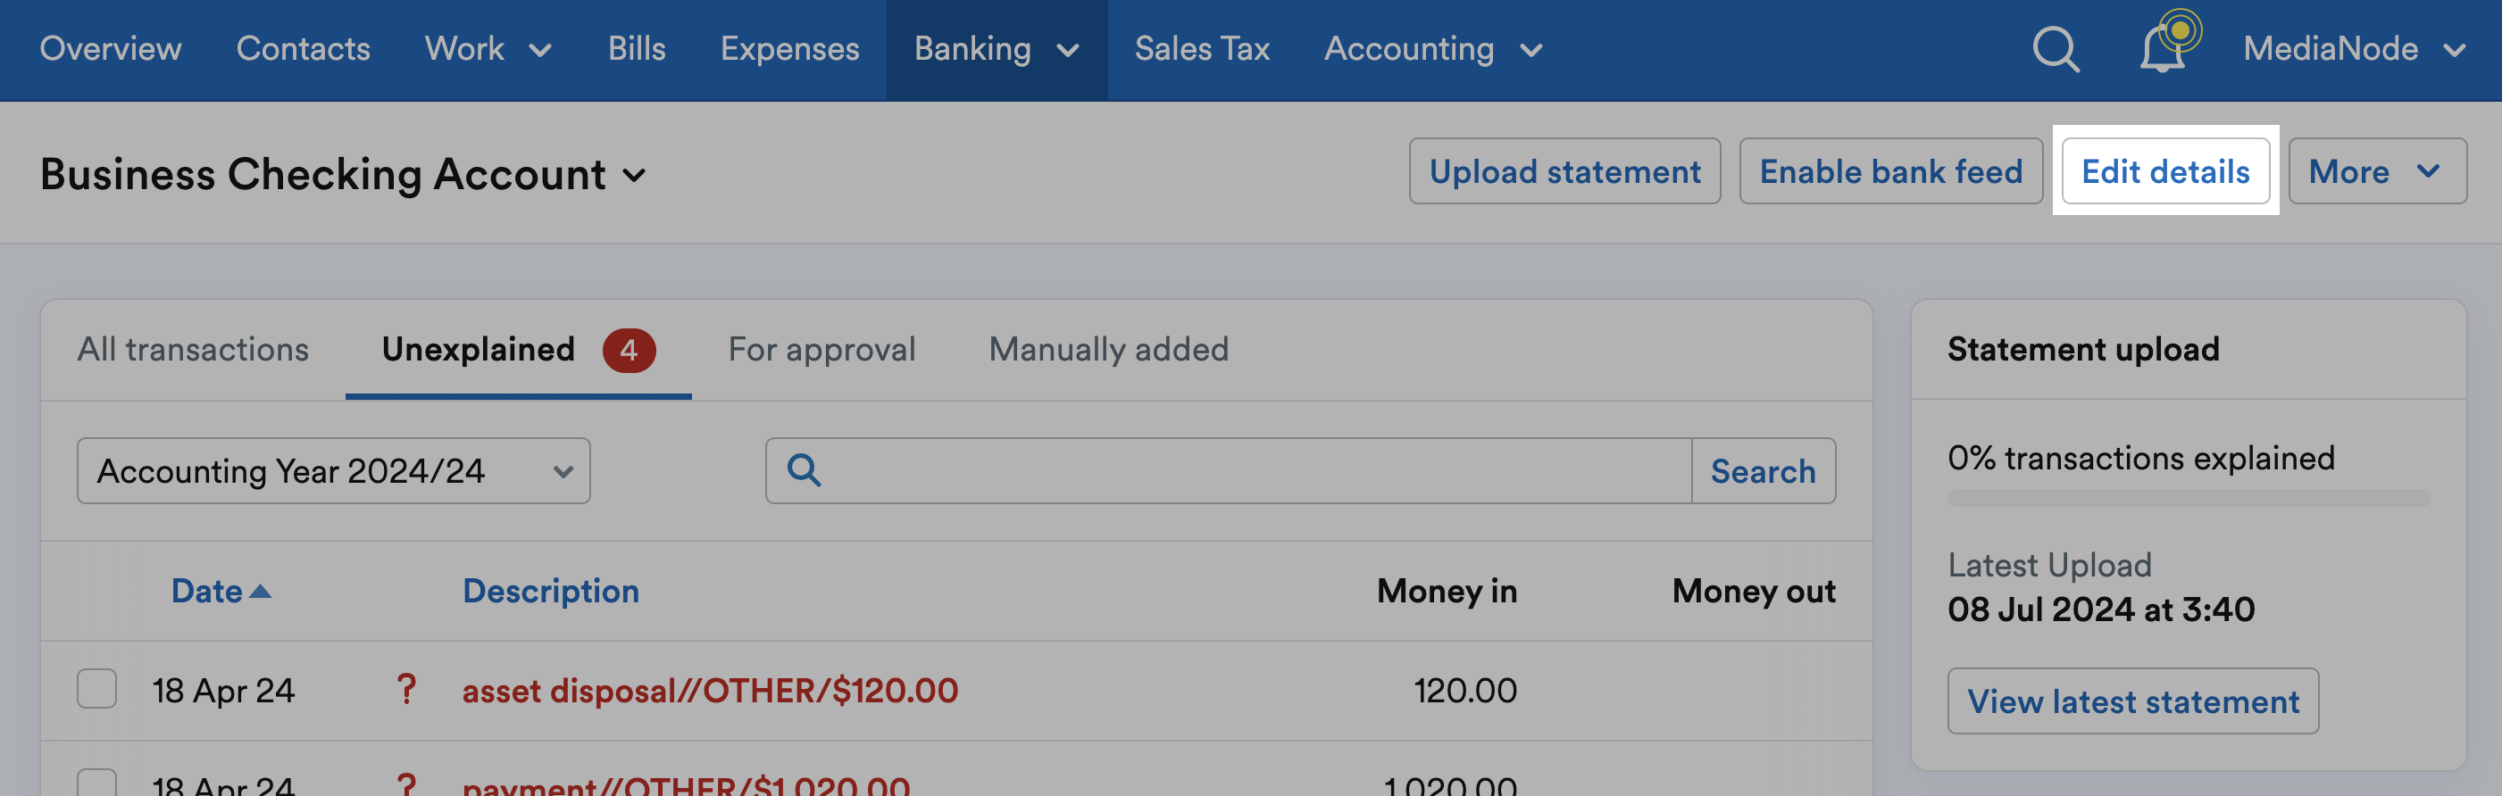The width and height of the screenshot is (2502, 796).
Task: Click the magnifier icon inside search field
Action: [804, 471]
